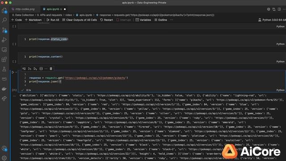Open the apis.ipynb breadcrumb item

[x=84, y=15]
